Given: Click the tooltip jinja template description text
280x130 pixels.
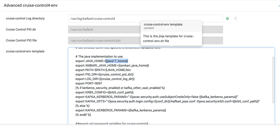Looking at the screenshot, I should (x=168, y=38).
